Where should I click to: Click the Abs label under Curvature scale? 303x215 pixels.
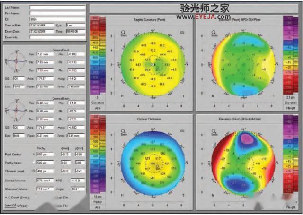[98, 108]
